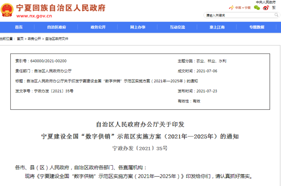Click the www.nx.gov.cn site address

[34, 16]
